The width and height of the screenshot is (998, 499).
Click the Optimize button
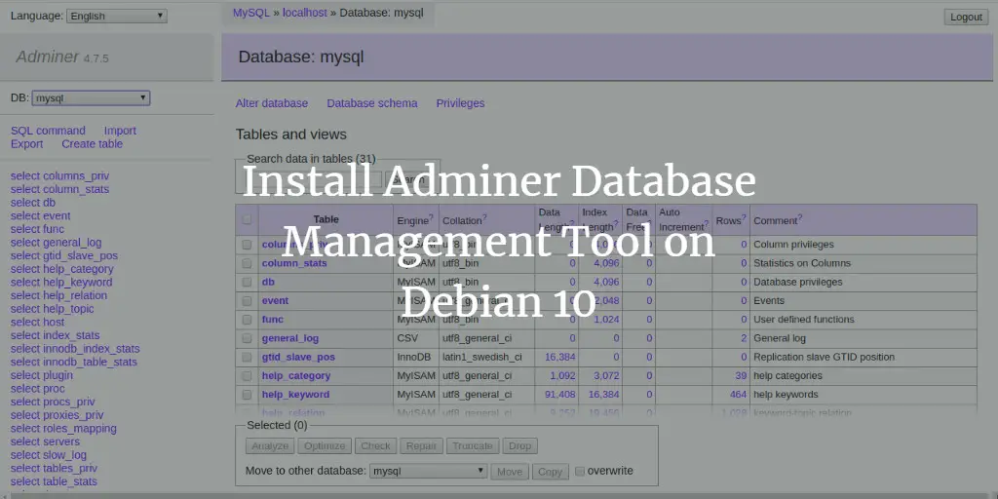click(325, 445)
